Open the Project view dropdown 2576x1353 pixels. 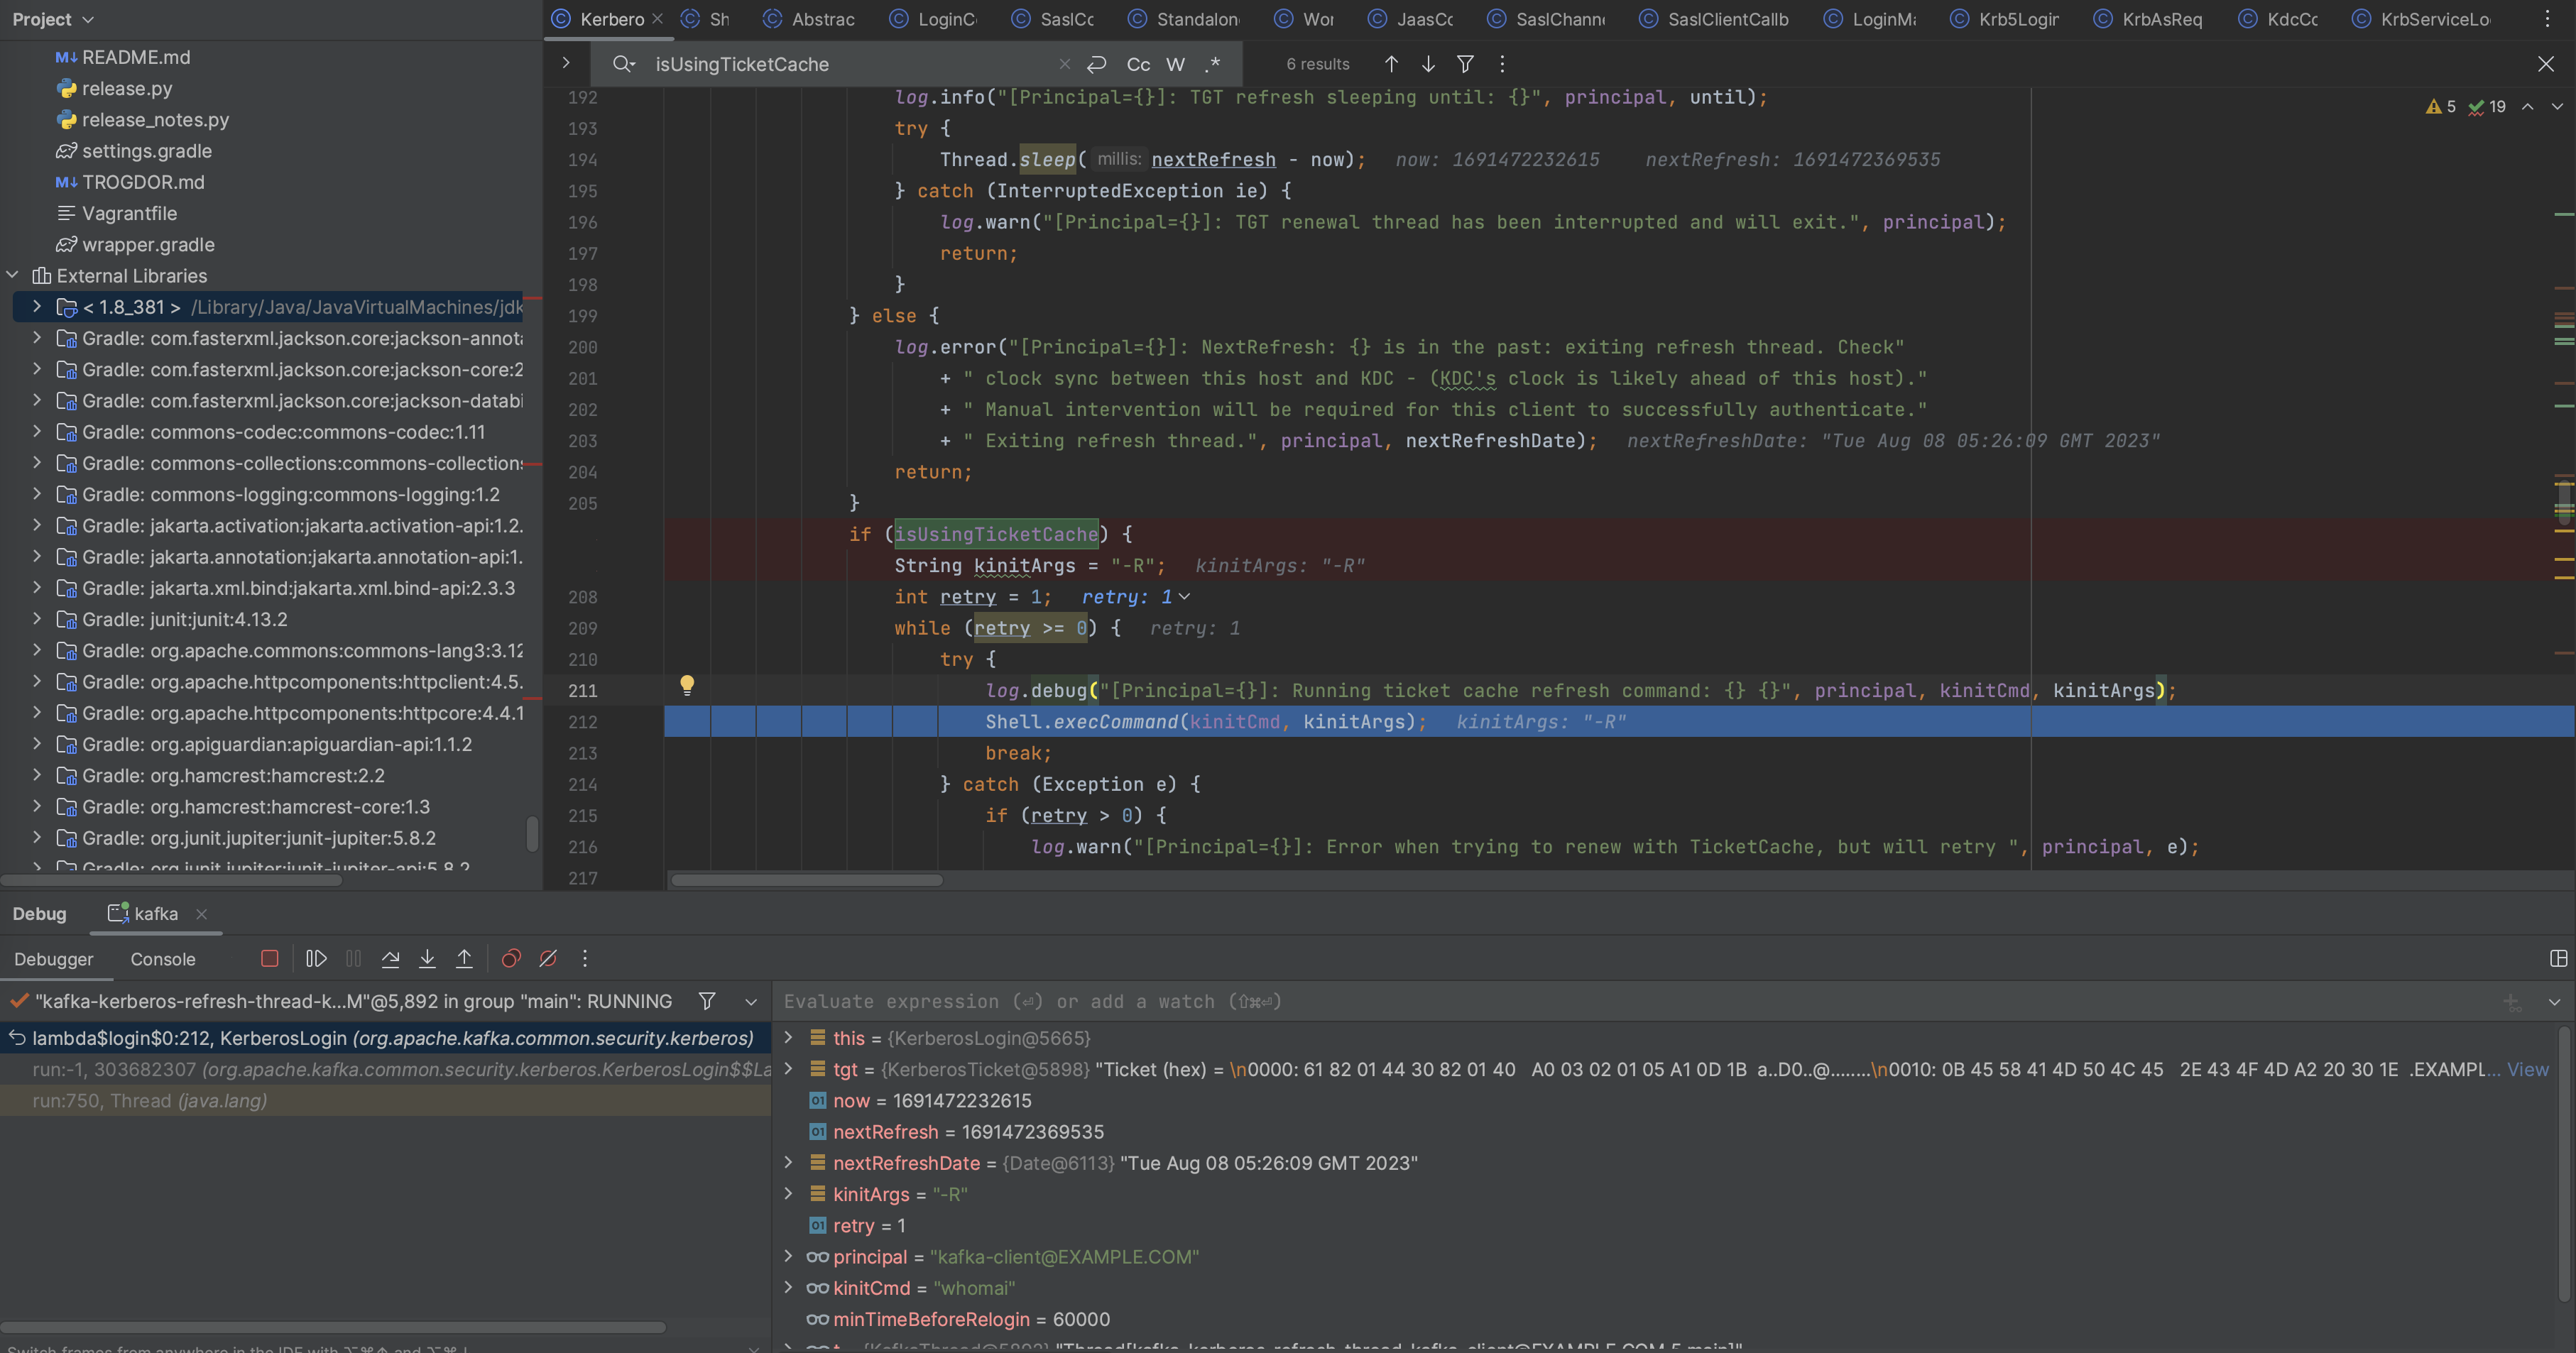(x=53, y=19)
